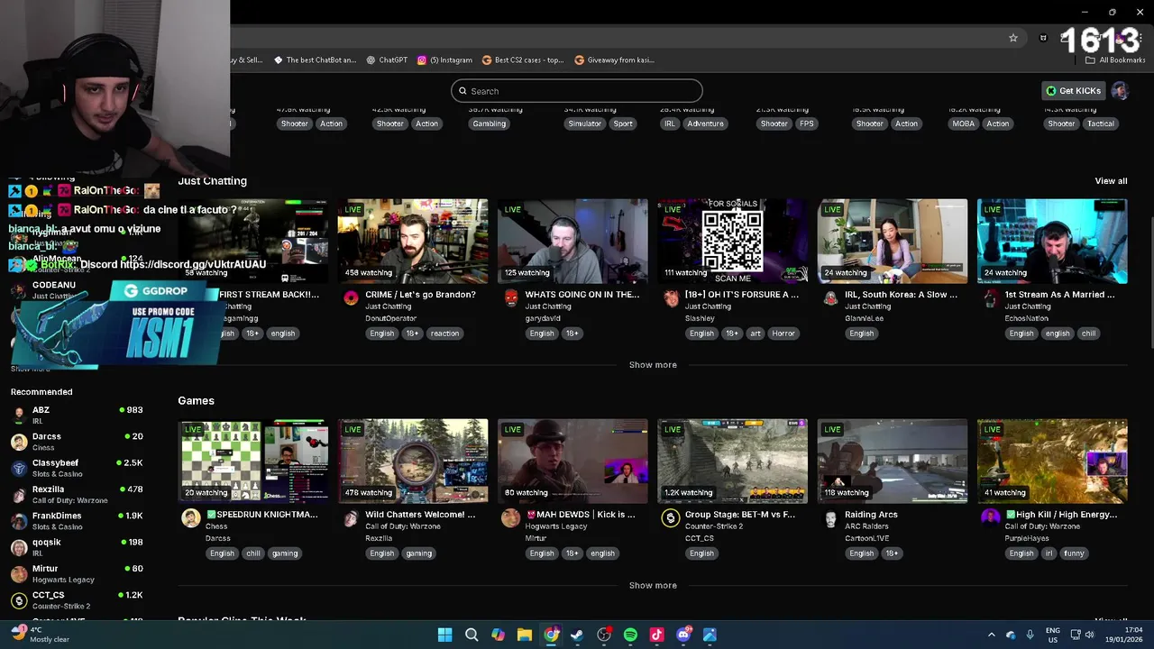The image size is (1154, 649).
Task: Open the Instagram bookmark
Action: pos(444,60)
